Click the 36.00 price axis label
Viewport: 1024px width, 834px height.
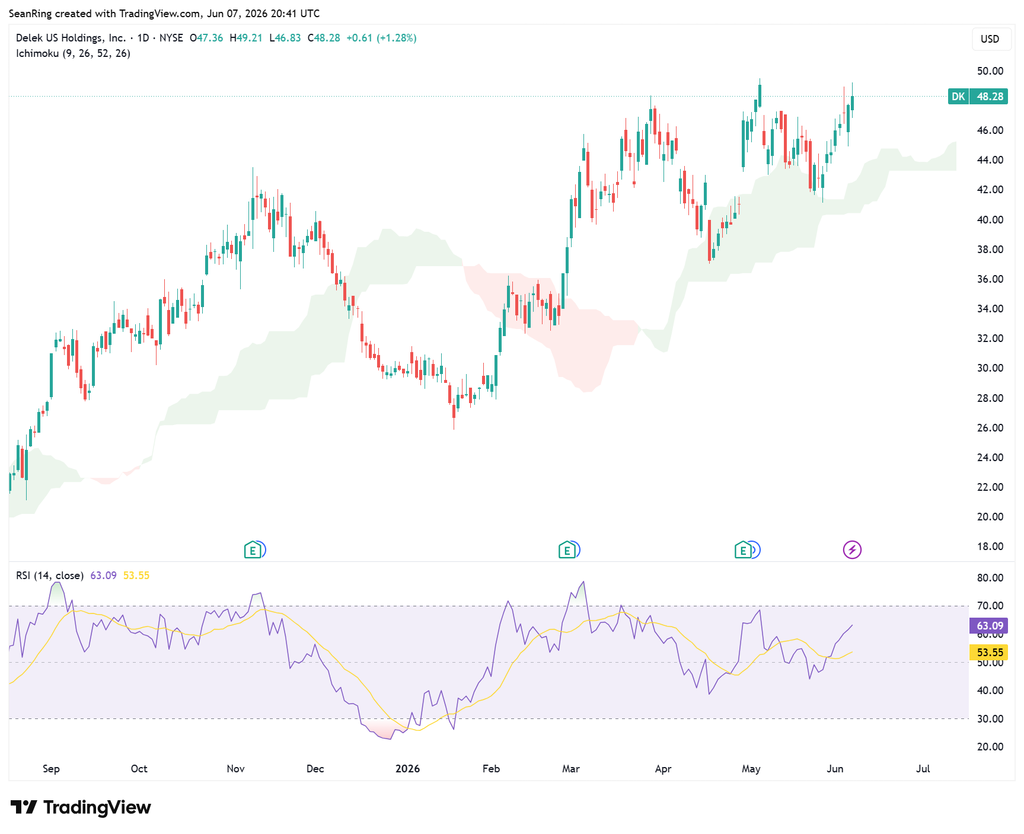point(990,279)
